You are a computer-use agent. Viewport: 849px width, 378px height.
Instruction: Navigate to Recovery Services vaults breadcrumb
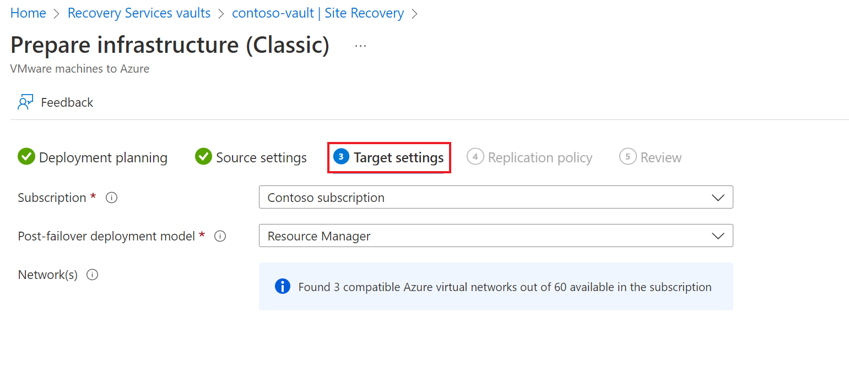point(139,13)
